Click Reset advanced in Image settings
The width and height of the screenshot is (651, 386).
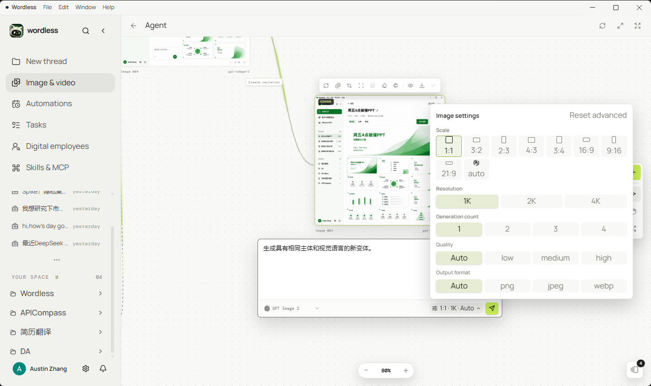[x=598, y=115]
